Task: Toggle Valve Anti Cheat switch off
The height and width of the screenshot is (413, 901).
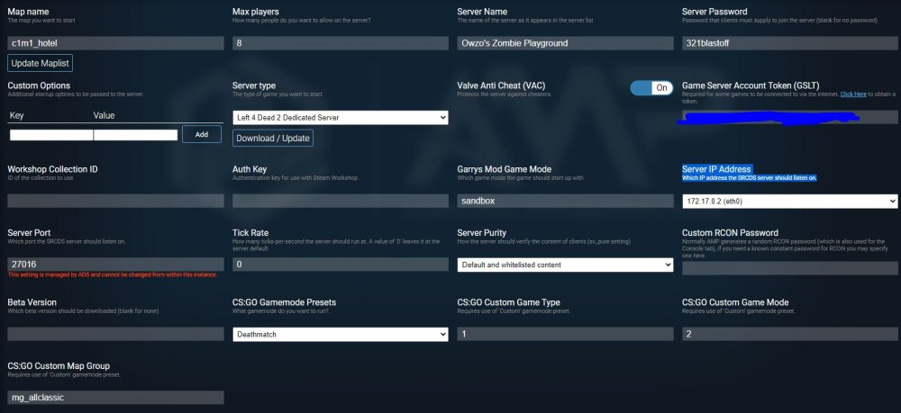Action: click(x=651, y=88)
